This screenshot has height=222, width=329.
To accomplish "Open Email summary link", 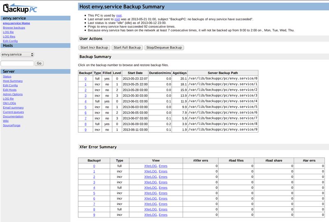I will point(13,107).
